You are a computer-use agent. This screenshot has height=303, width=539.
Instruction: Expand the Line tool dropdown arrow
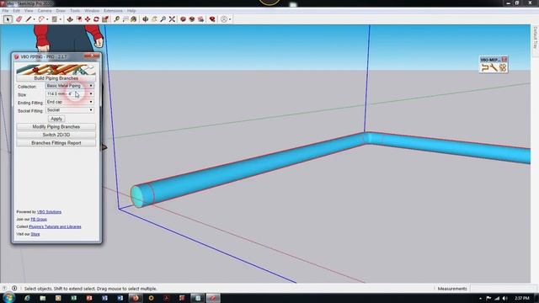34,19
